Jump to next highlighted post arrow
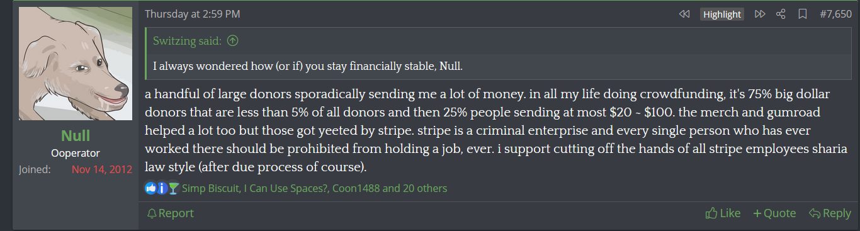The width and height of the screenshot is (860, 231). (759, 14)
